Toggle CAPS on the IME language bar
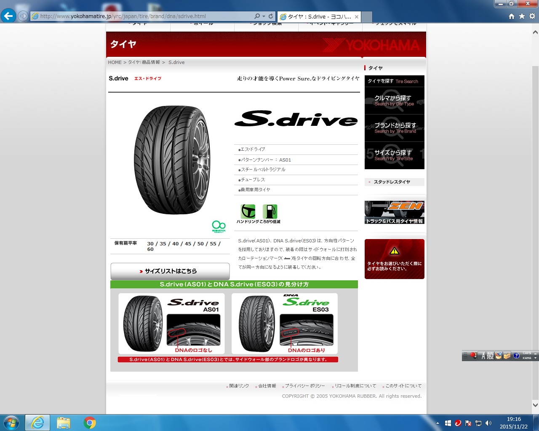 click(x=527, y=354)
